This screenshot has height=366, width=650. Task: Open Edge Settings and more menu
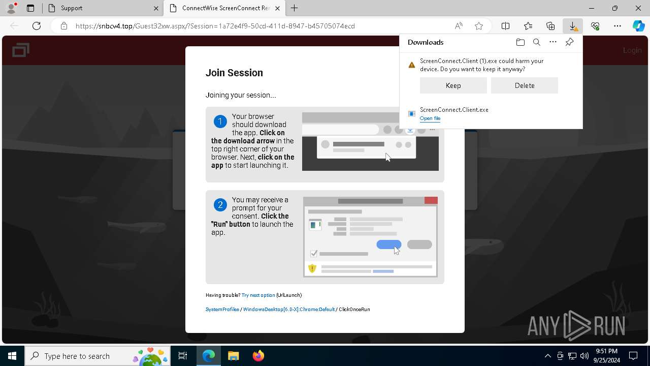pos(617,26)
